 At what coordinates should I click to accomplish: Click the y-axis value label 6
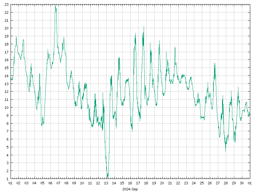coord(7,139)
